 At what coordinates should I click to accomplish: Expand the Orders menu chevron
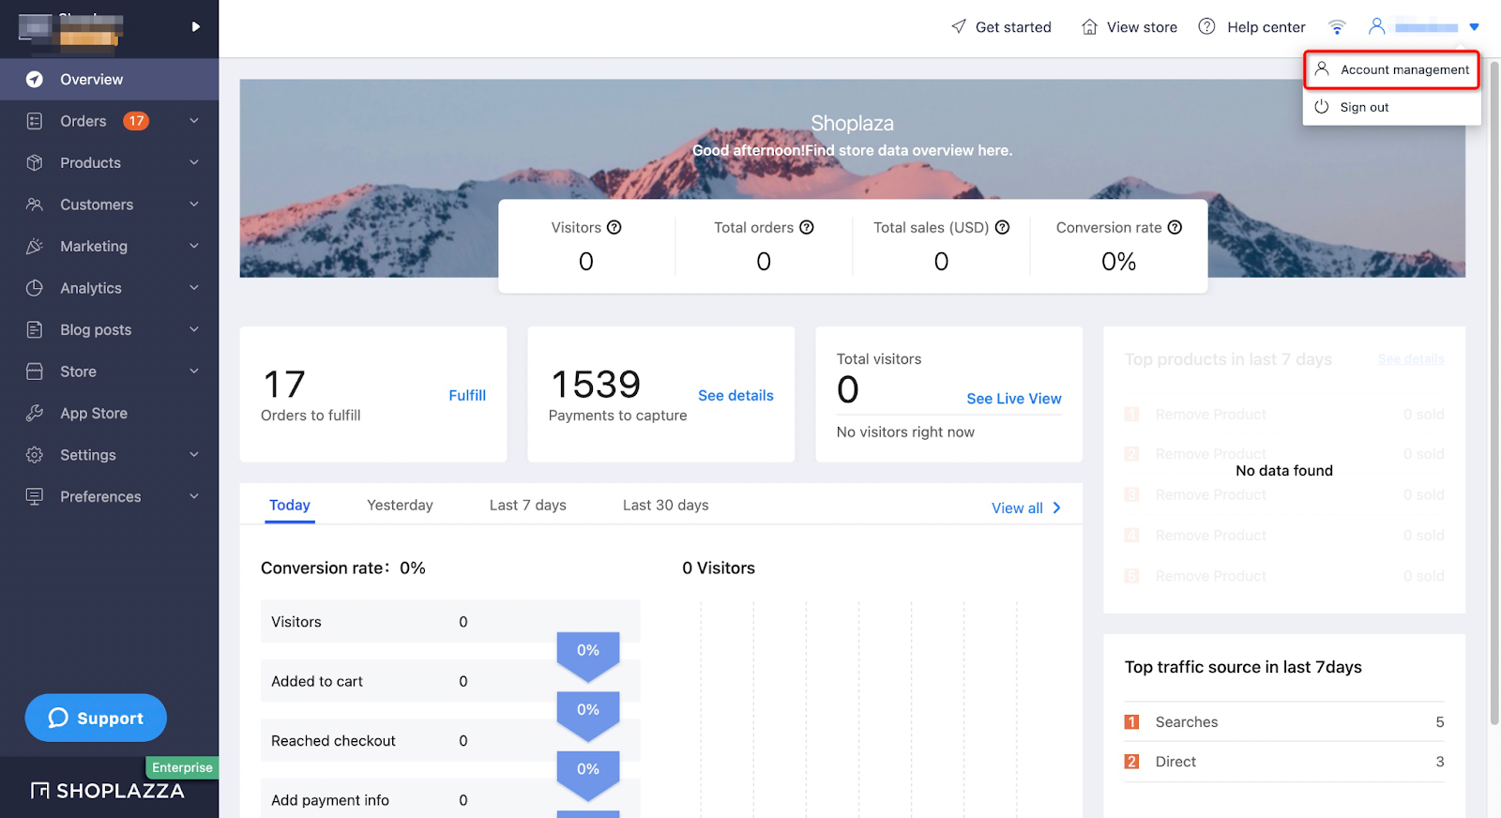pyautogui.click(x=194, y=121)
